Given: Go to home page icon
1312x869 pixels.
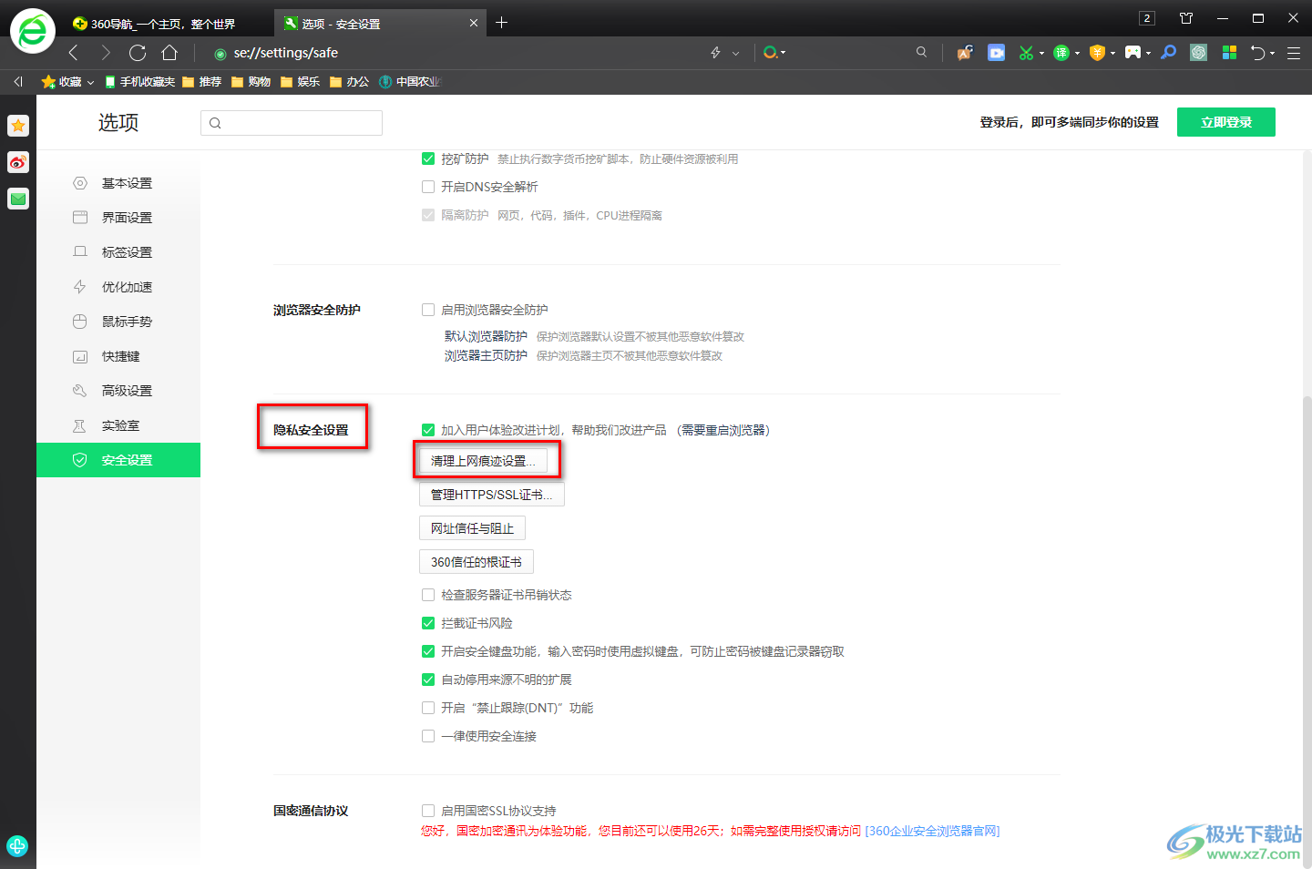Looking at the screenshot, I should pyautogui.click(x=169, y=53).
